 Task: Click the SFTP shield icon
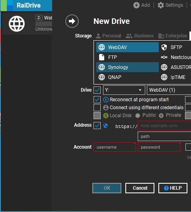[x=164, y=47]
